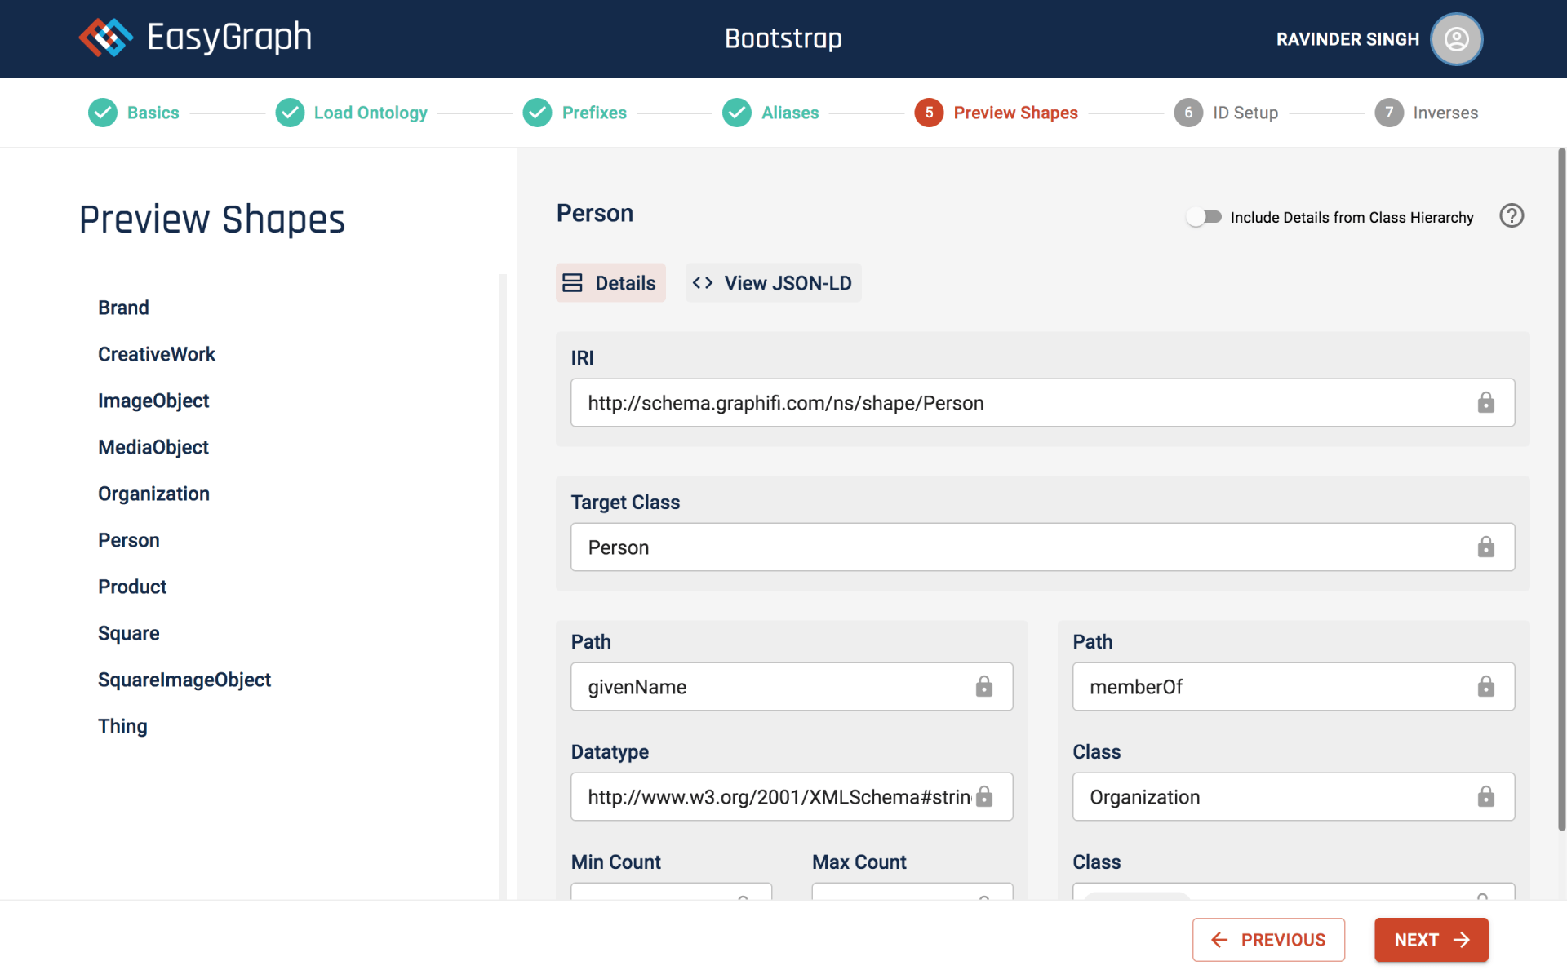Toggle Include Details from Class Hierarchy

1205,217
